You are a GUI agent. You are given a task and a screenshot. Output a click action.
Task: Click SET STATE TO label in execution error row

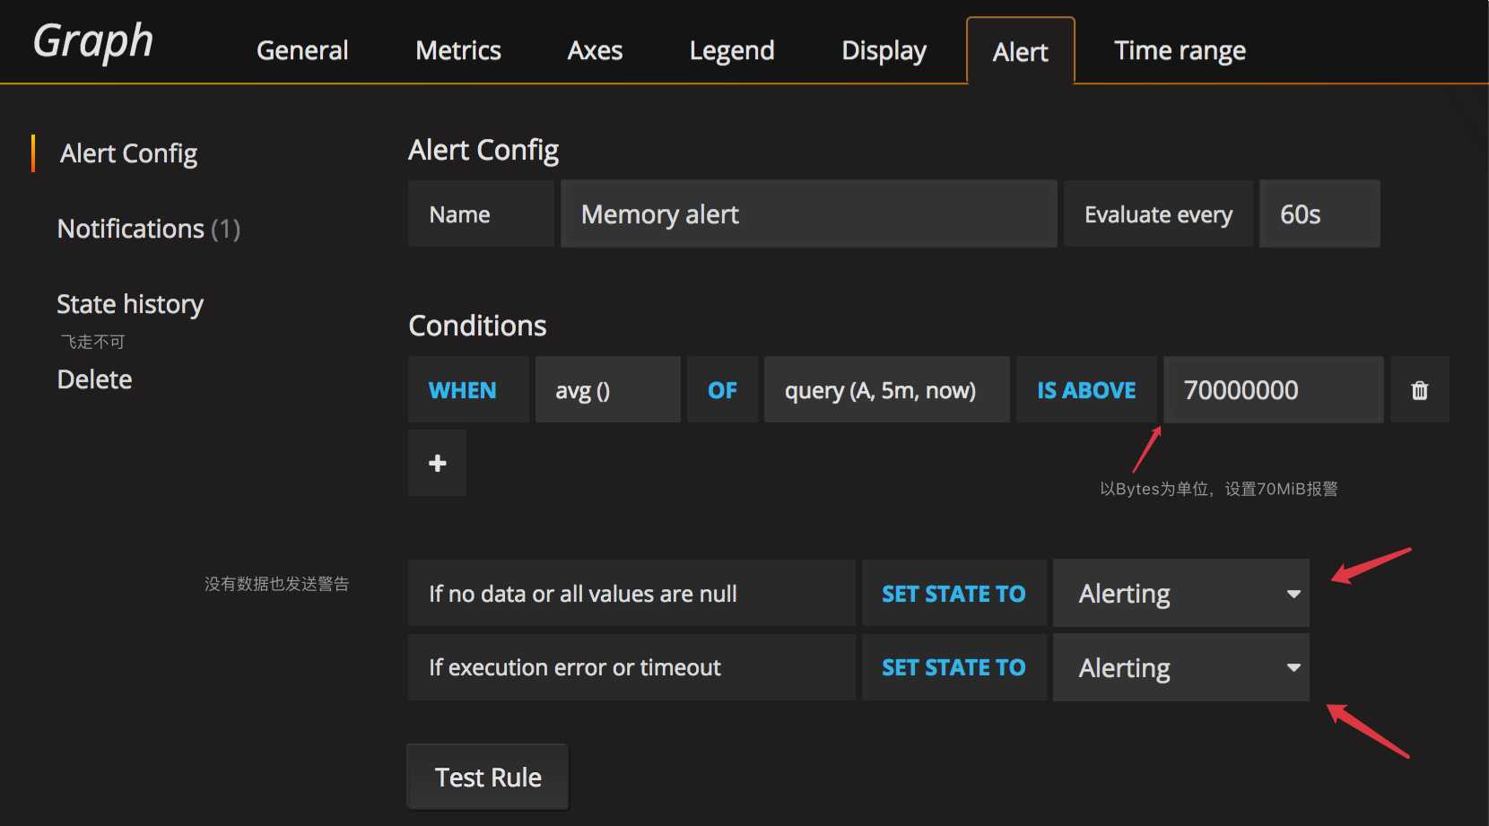pyautogui.click(x=953, y=667)
